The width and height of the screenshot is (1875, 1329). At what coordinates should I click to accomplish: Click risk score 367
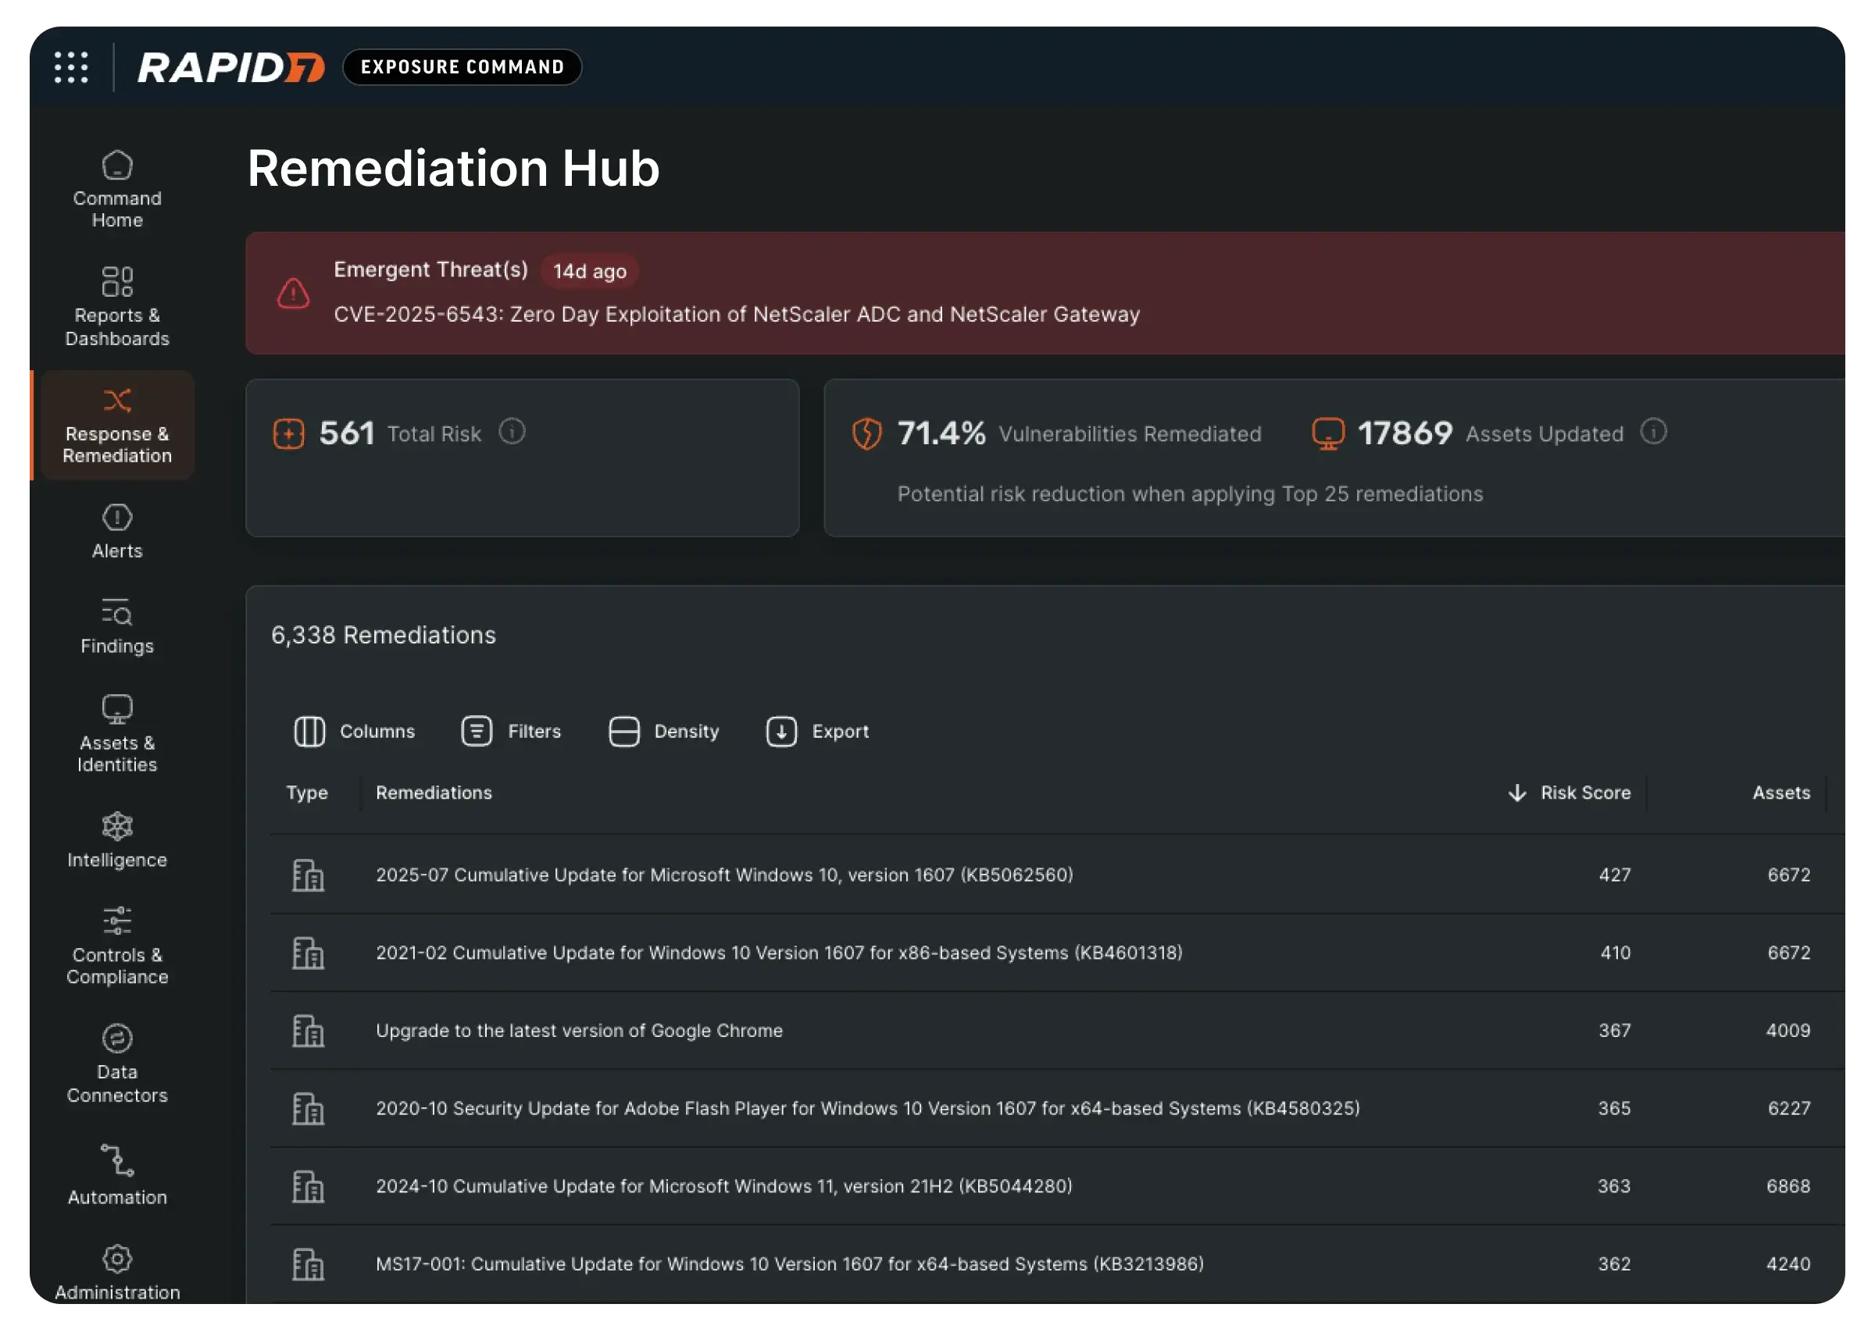[x=1614, y=1030]
